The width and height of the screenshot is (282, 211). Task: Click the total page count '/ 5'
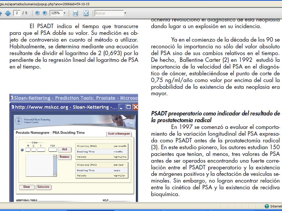(25, 13)
